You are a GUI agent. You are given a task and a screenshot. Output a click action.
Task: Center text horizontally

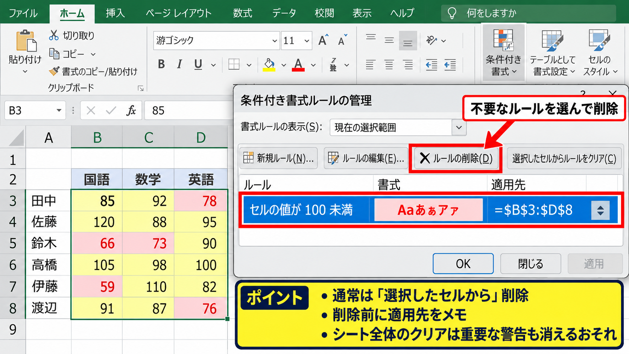389,65
